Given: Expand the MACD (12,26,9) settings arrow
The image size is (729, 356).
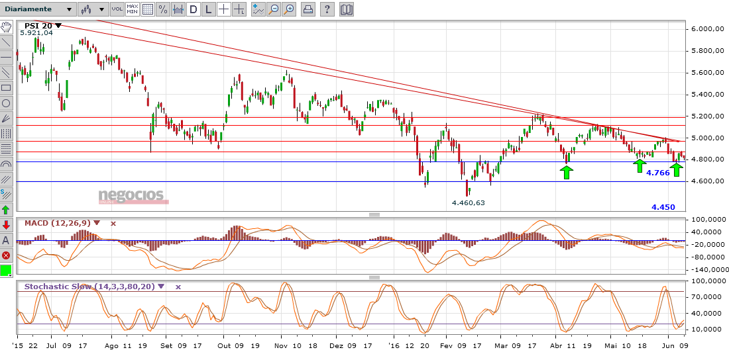Looking at the screenshot, I should [x=97, y=223].
